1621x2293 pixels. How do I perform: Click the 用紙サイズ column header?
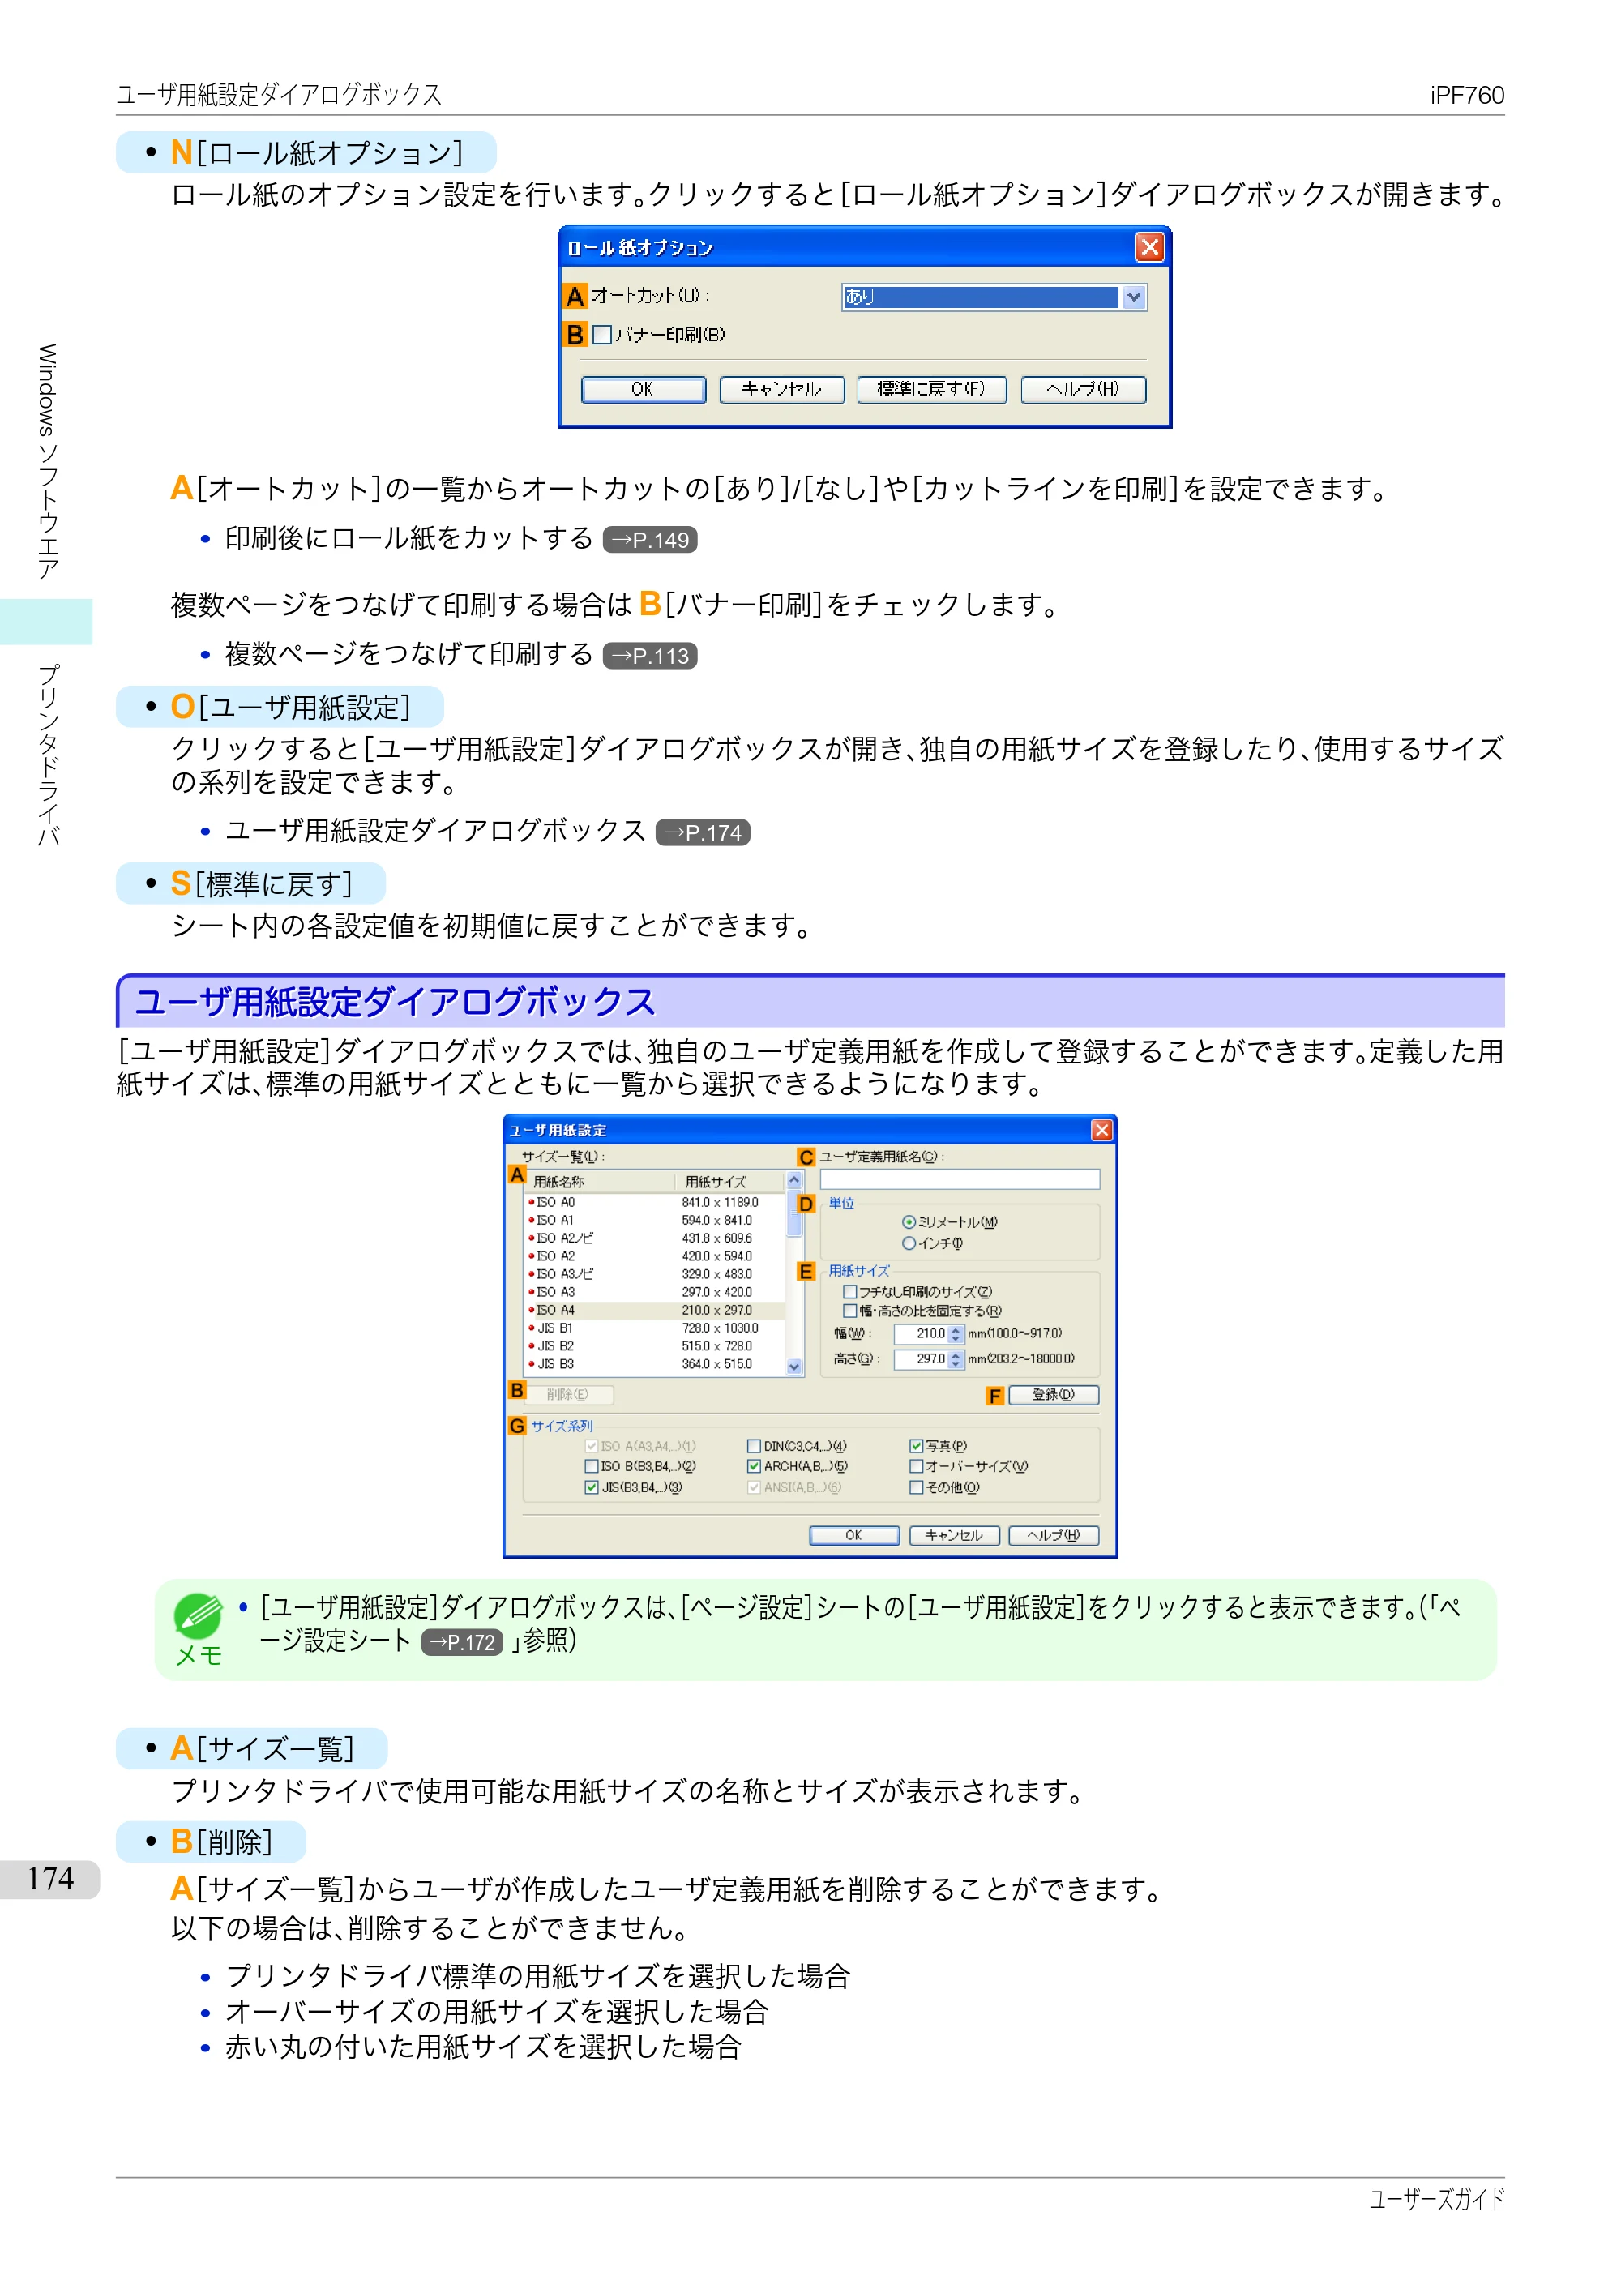click(730, 1182)
